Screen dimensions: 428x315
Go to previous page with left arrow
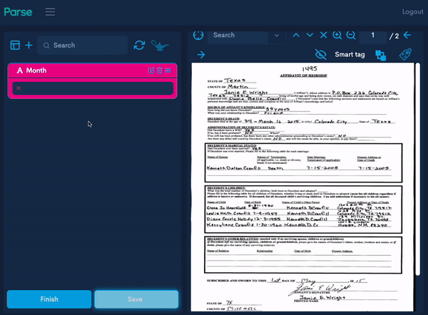click(407, 35)
